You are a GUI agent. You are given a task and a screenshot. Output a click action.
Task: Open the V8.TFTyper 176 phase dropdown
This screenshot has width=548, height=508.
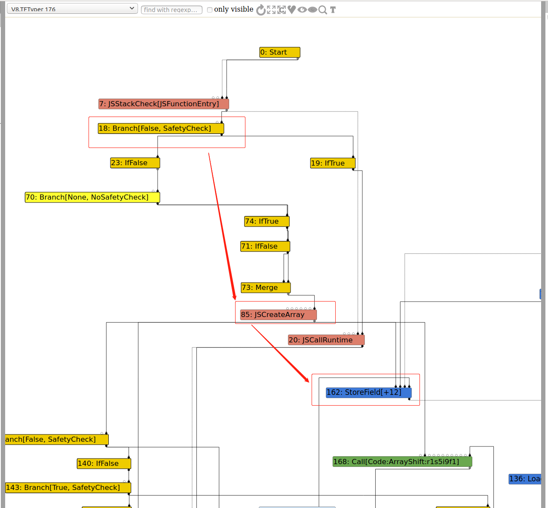(x=72, y=9)
